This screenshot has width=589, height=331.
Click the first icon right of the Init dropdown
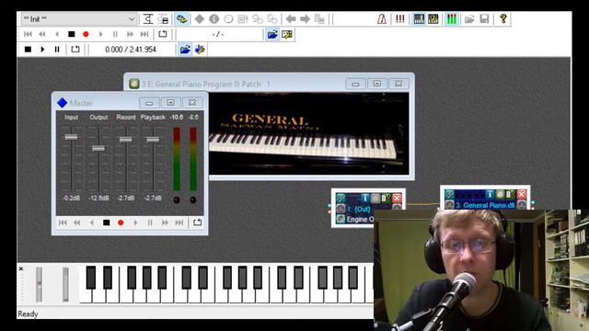[x=148, y=18]
